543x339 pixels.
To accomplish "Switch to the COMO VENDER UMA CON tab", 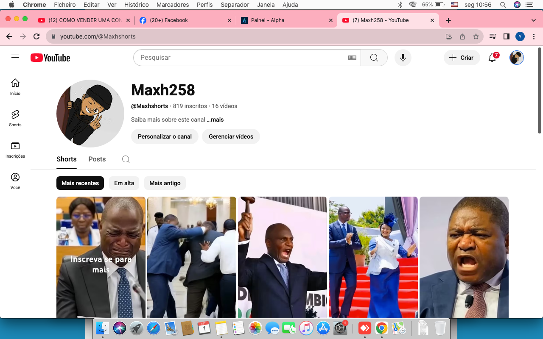I will click(84, 20).
